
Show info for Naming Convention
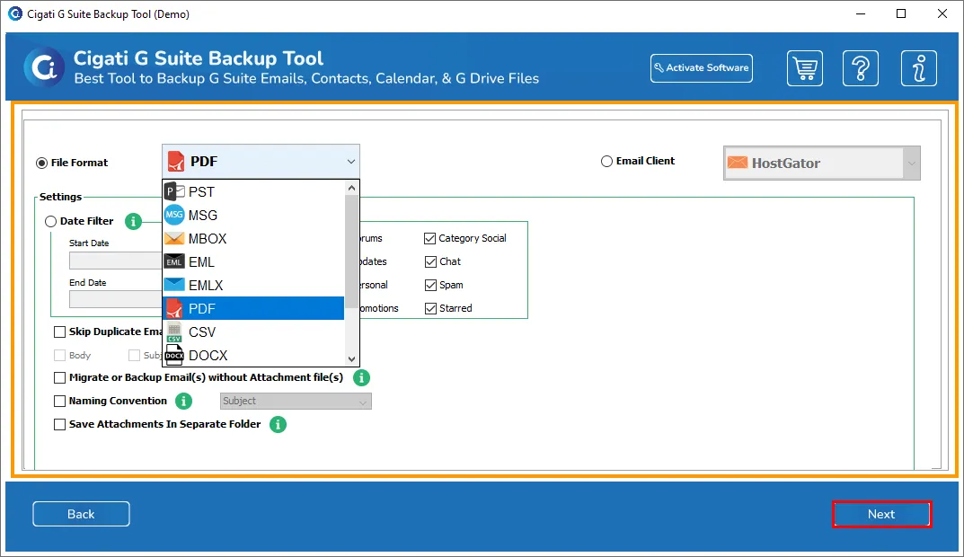click(183, 401)
